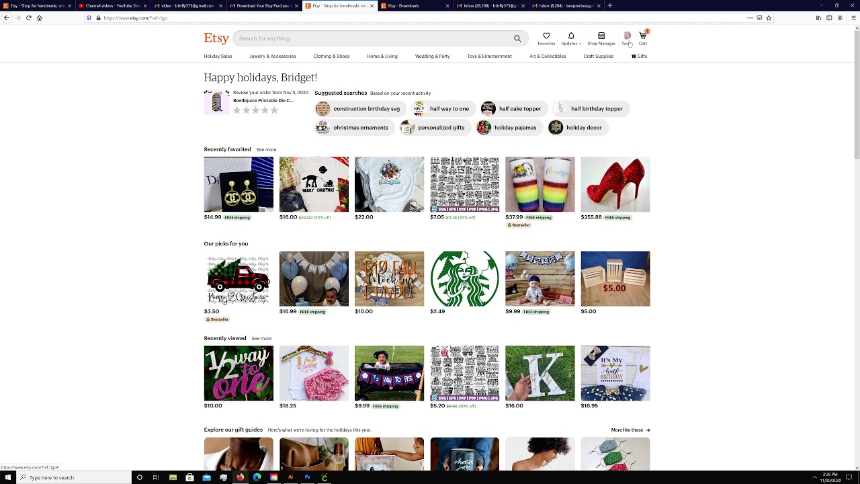This screenshot has height=484, width=860.
Task: Switch to Download Your Etsy Purchase tab
Action: pyautogui.click(x=263, y=5)
